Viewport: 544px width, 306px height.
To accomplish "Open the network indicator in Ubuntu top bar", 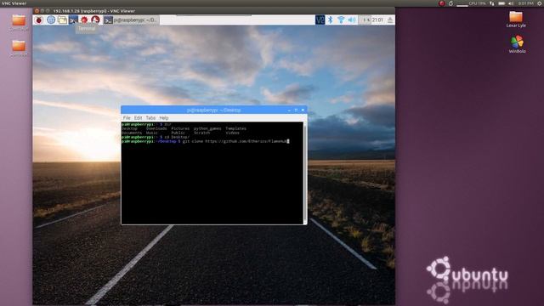I will [x=492, y=3].
